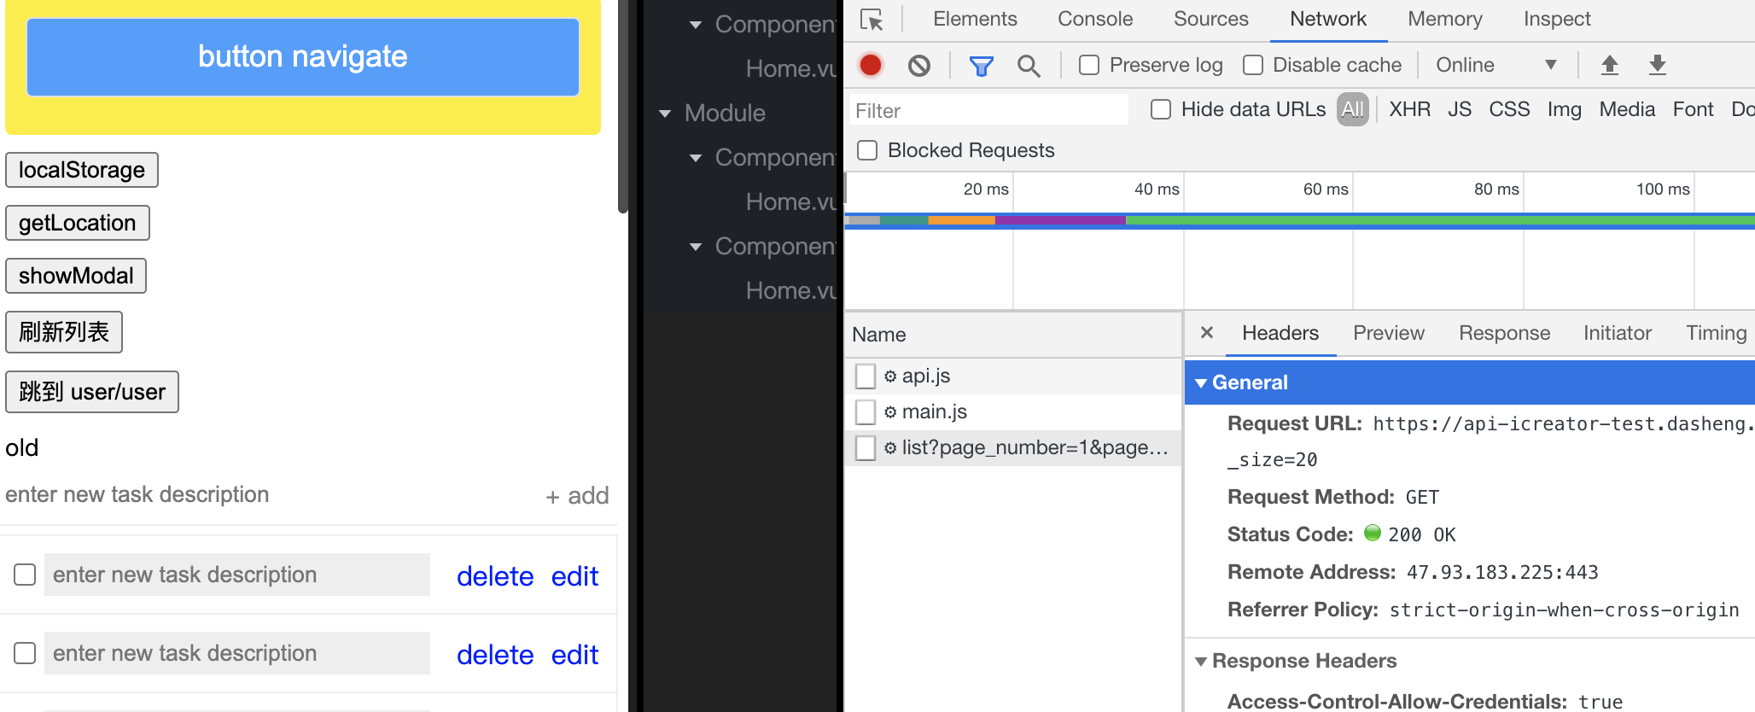The image size is (1755, 712).
Task: Tick the checkbox of the first task row
Action: (25, 575)
